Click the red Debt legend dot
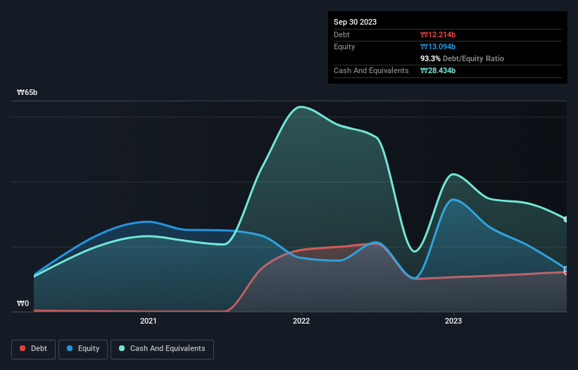This screenshot has width=578, height=370. [x=23, y=348]
